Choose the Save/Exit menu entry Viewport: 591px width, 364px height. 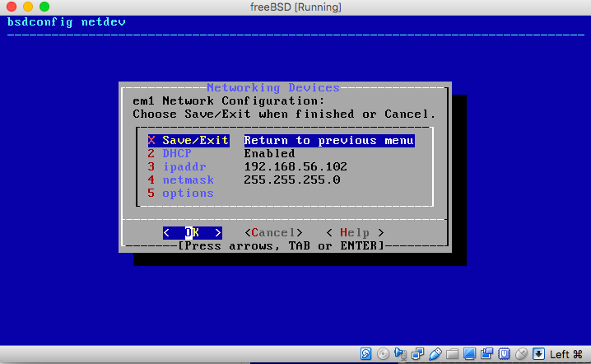(x=188, y=140)
